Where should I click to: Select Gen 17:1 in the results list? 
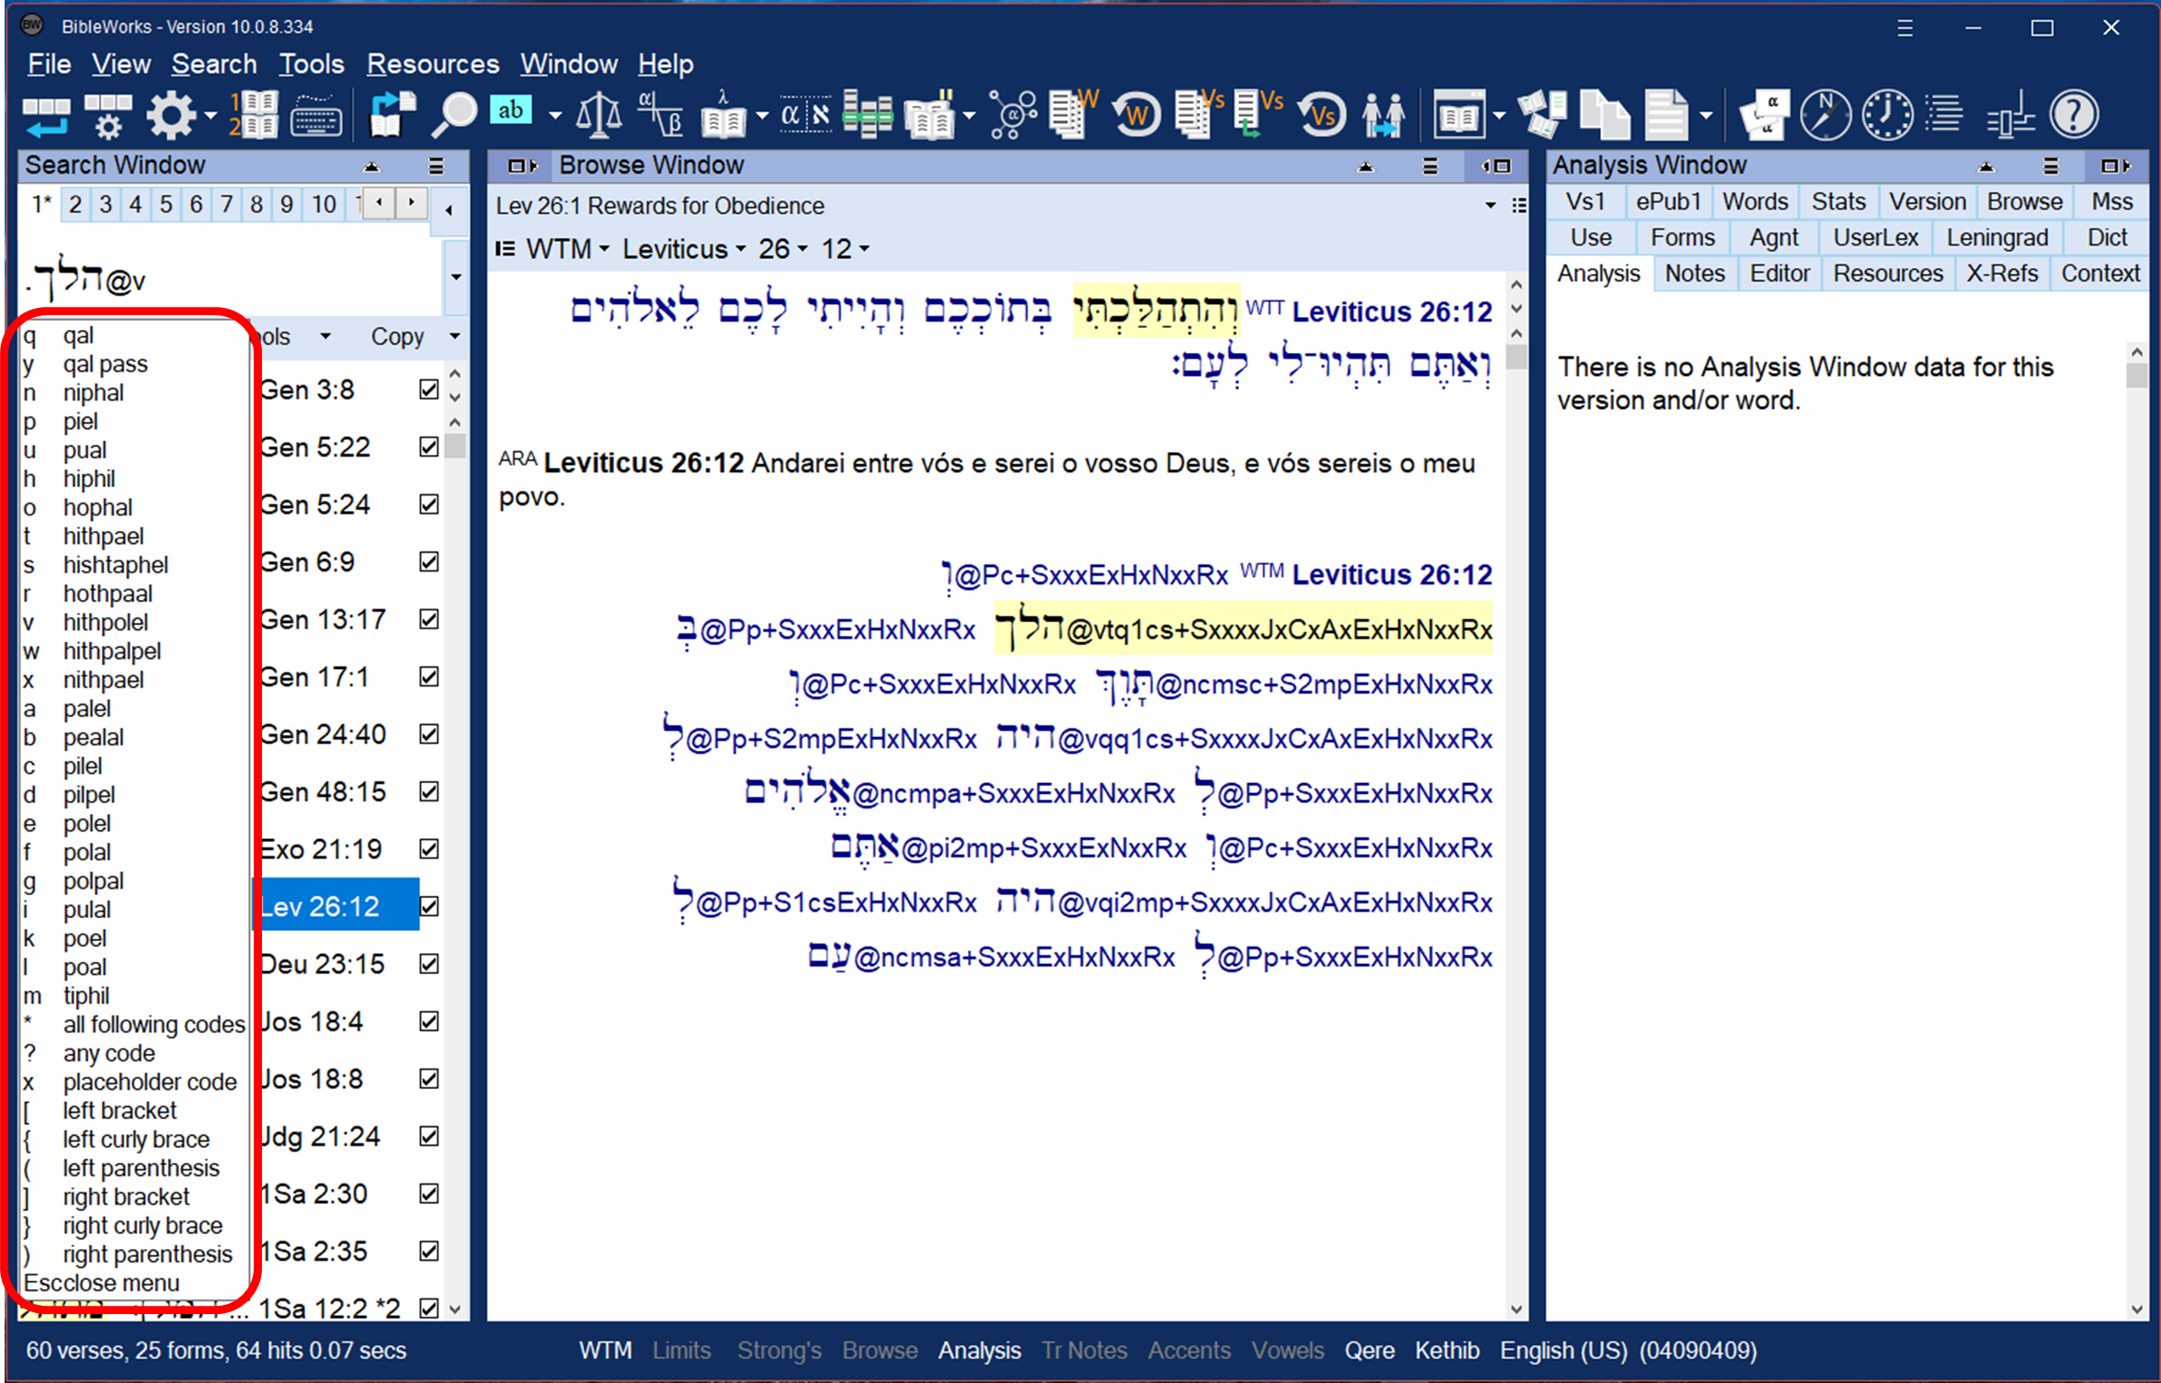point(315,677)
